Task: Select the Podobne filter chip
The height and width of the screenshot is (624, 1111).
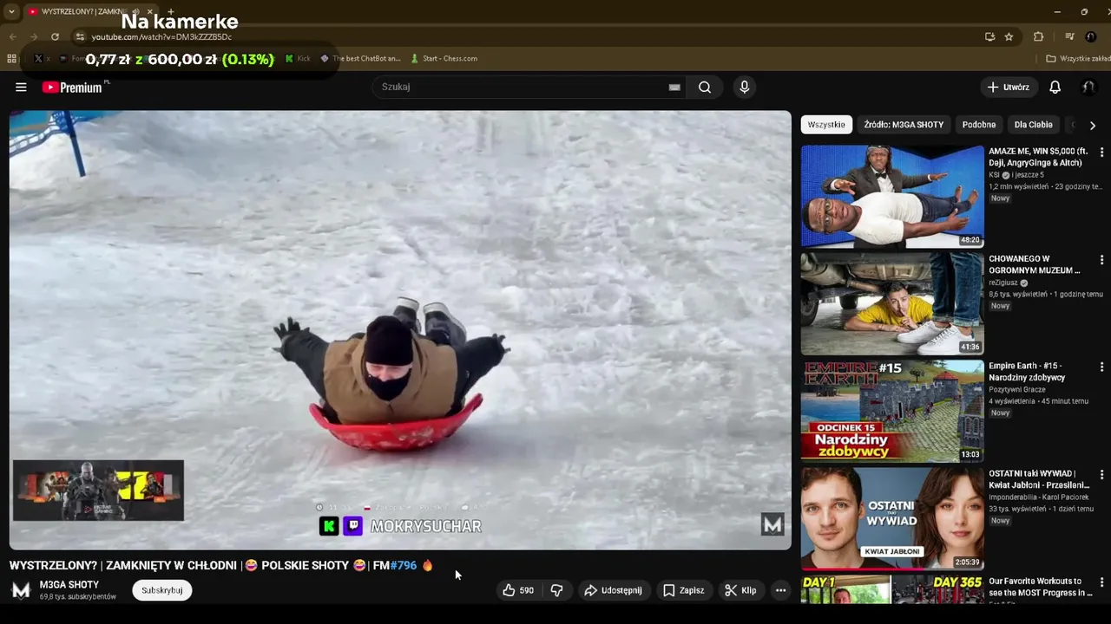Action: pyautogui.click(x=979, y=125)
